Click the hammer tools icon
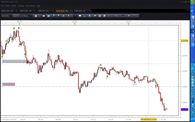 pos(123,16)
